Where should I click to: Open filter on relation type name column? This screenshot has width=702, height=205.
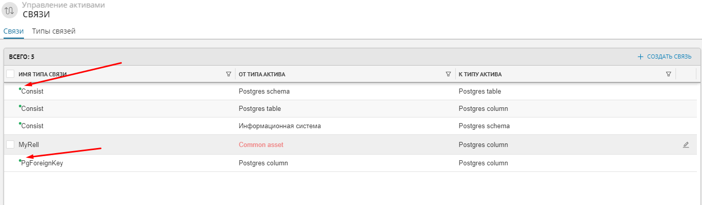point(228,74)
